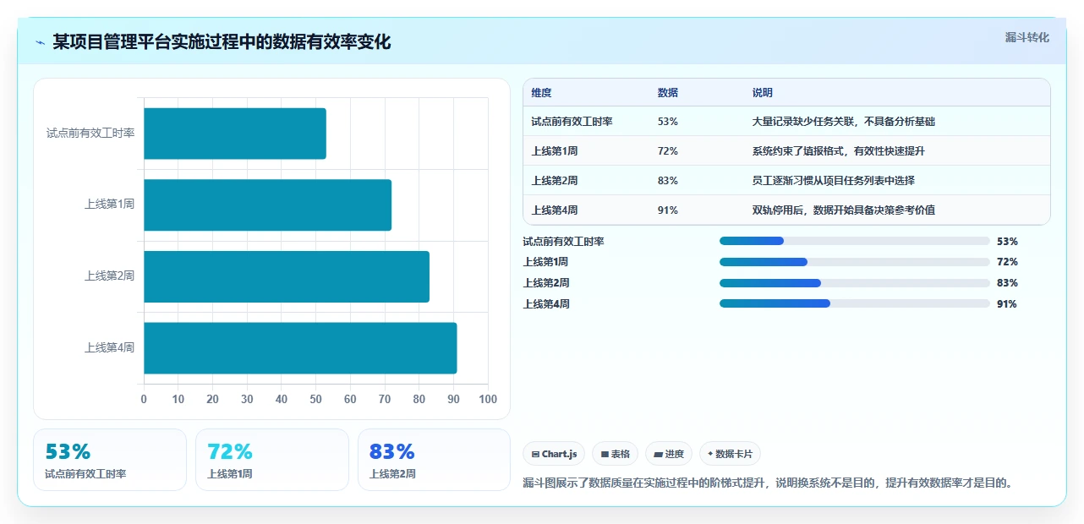This screenshot has width=1084, height=524.
Task: Click the 上线第1周 chart bar
Action: [x=268, y=205]
